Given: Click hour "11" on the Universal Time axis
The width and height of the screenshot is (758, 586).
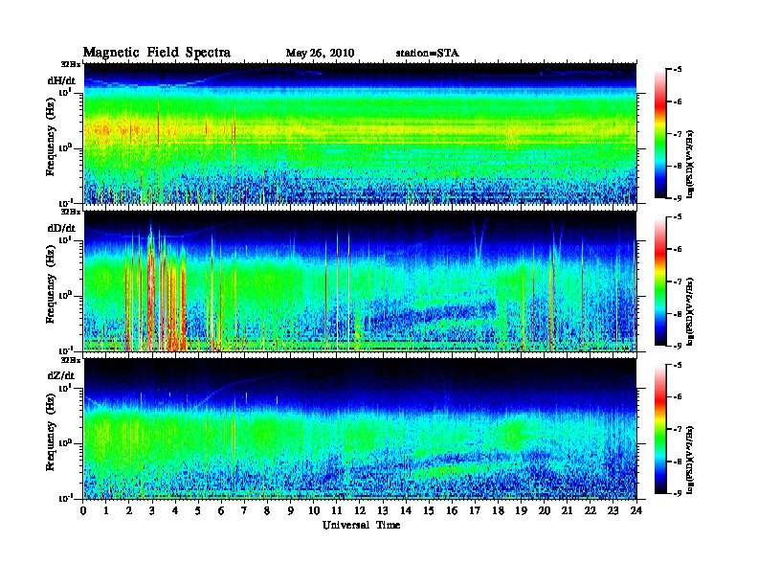Looking at the screenshot, I should [337, 510].
